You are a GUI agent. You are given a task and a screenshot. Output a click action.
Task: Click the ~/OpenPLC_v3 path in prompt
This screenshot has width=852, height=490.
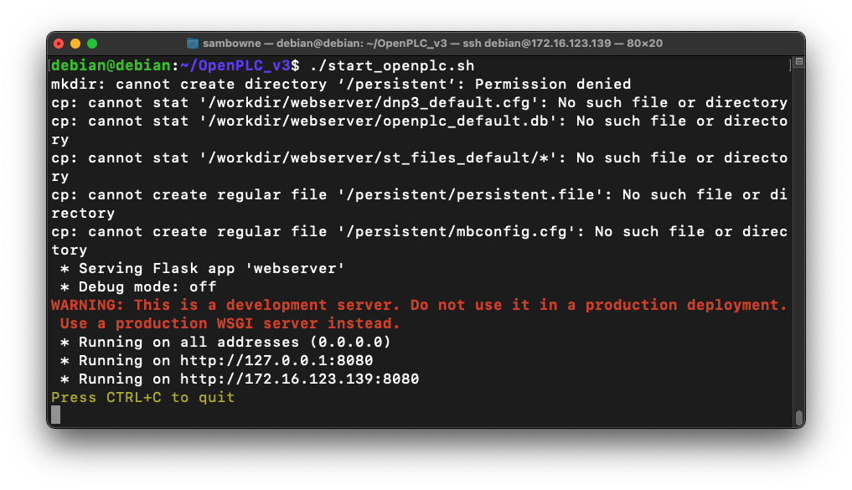tap(235, 65)
